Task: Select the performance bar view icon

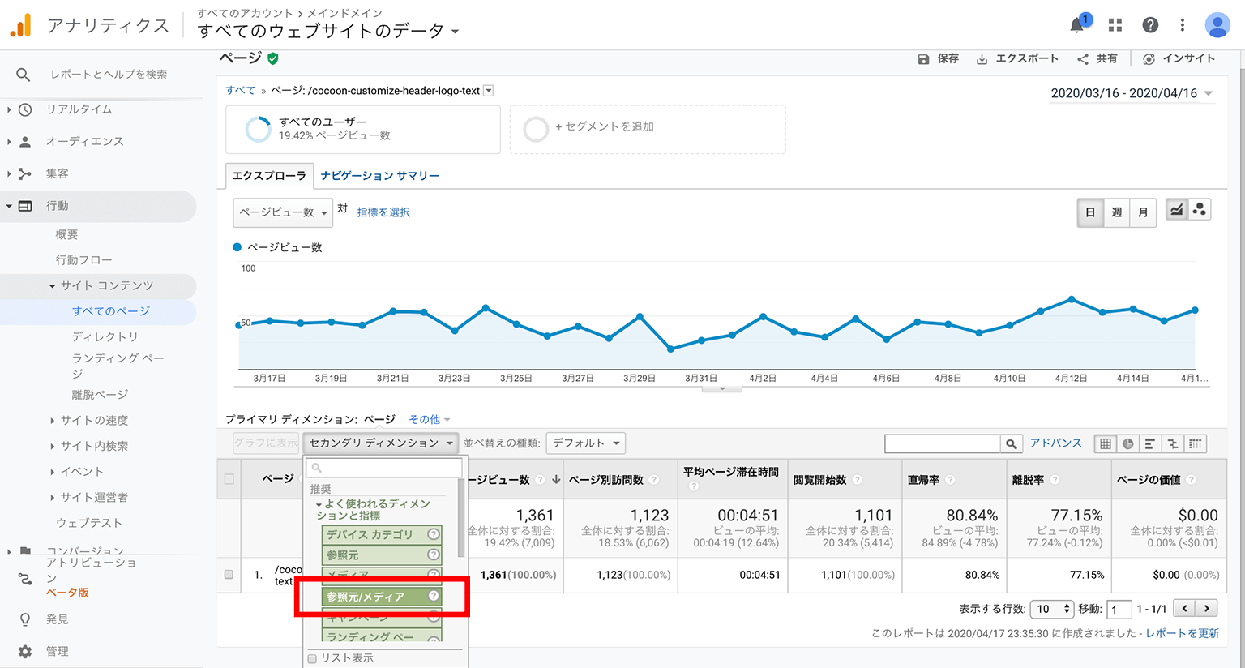Action: tap(1149, 443)
